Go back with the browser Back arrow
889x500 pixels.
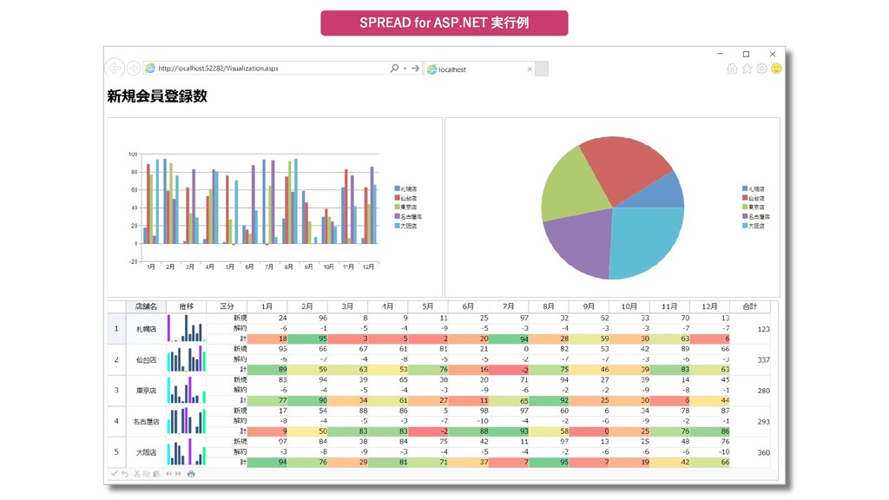point(115,68)
